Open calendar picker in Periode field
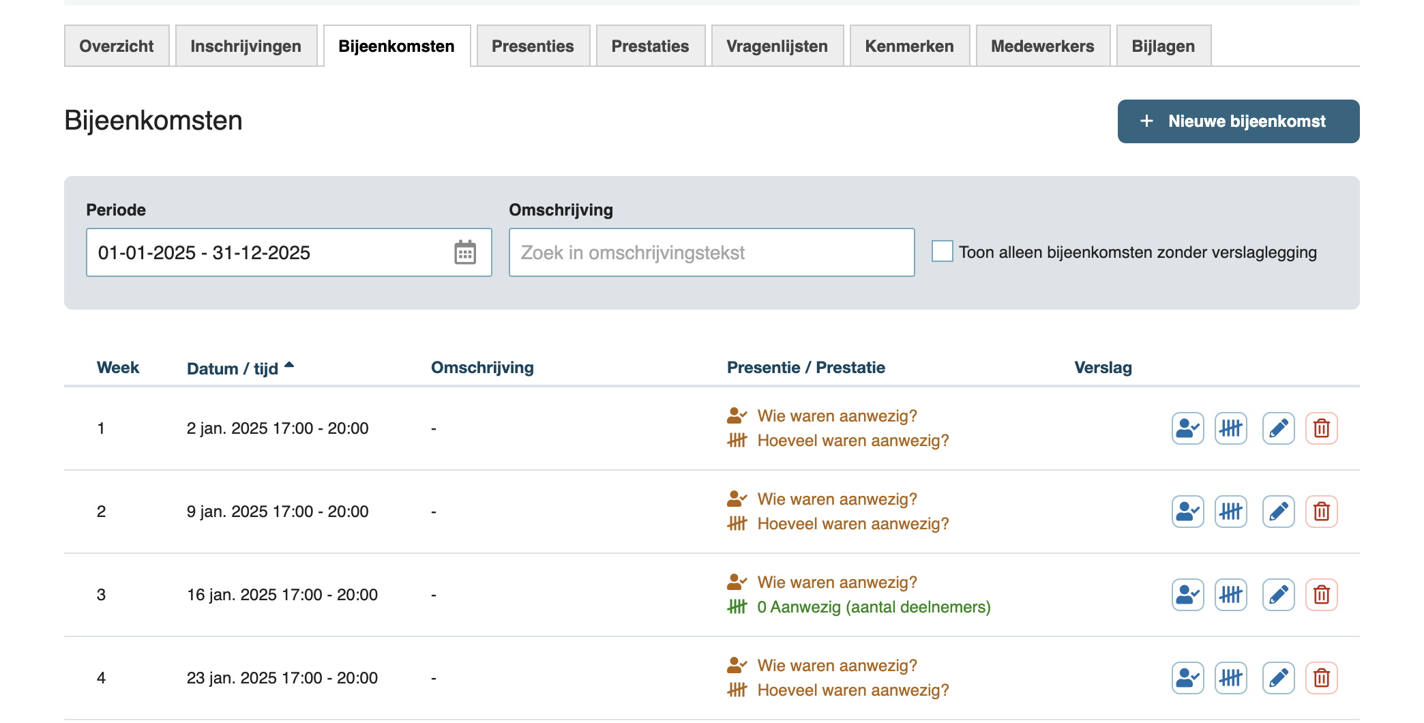Viewport: 1424px width, 723px height. (x=465, y=252)
